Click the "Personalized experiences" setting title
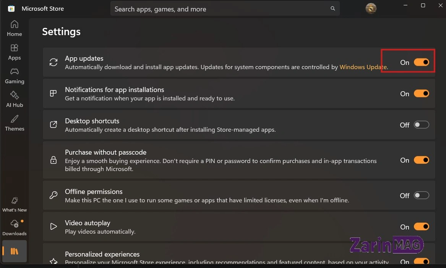 [x=102, y=254]
